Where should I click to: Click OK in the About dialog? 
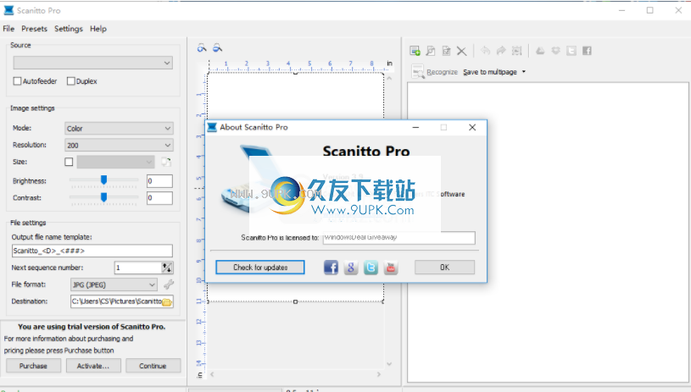tap(444, 267)
